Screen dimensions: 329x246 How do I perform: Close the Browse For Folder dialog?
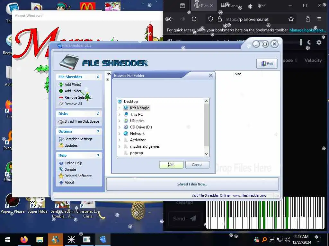click(x=211, y=75)
